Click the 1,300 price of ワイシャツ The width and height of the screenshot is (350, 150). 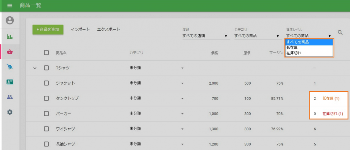(x=214, y=129)
